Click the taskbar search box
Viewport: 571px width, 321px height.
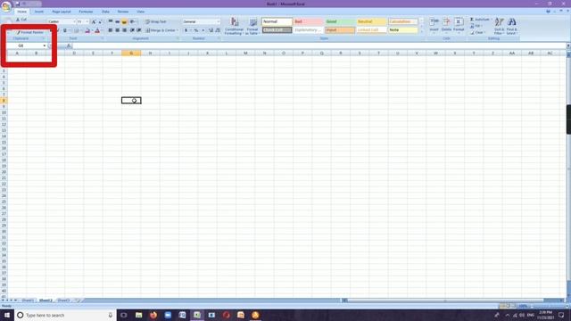pyautogui.click(x=65, y=315)
